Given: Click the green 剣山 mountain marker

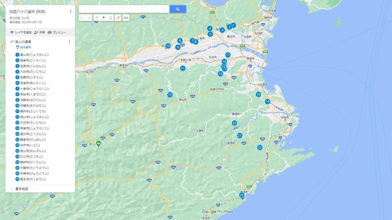Looking at the screenshot, I should 98,144.
